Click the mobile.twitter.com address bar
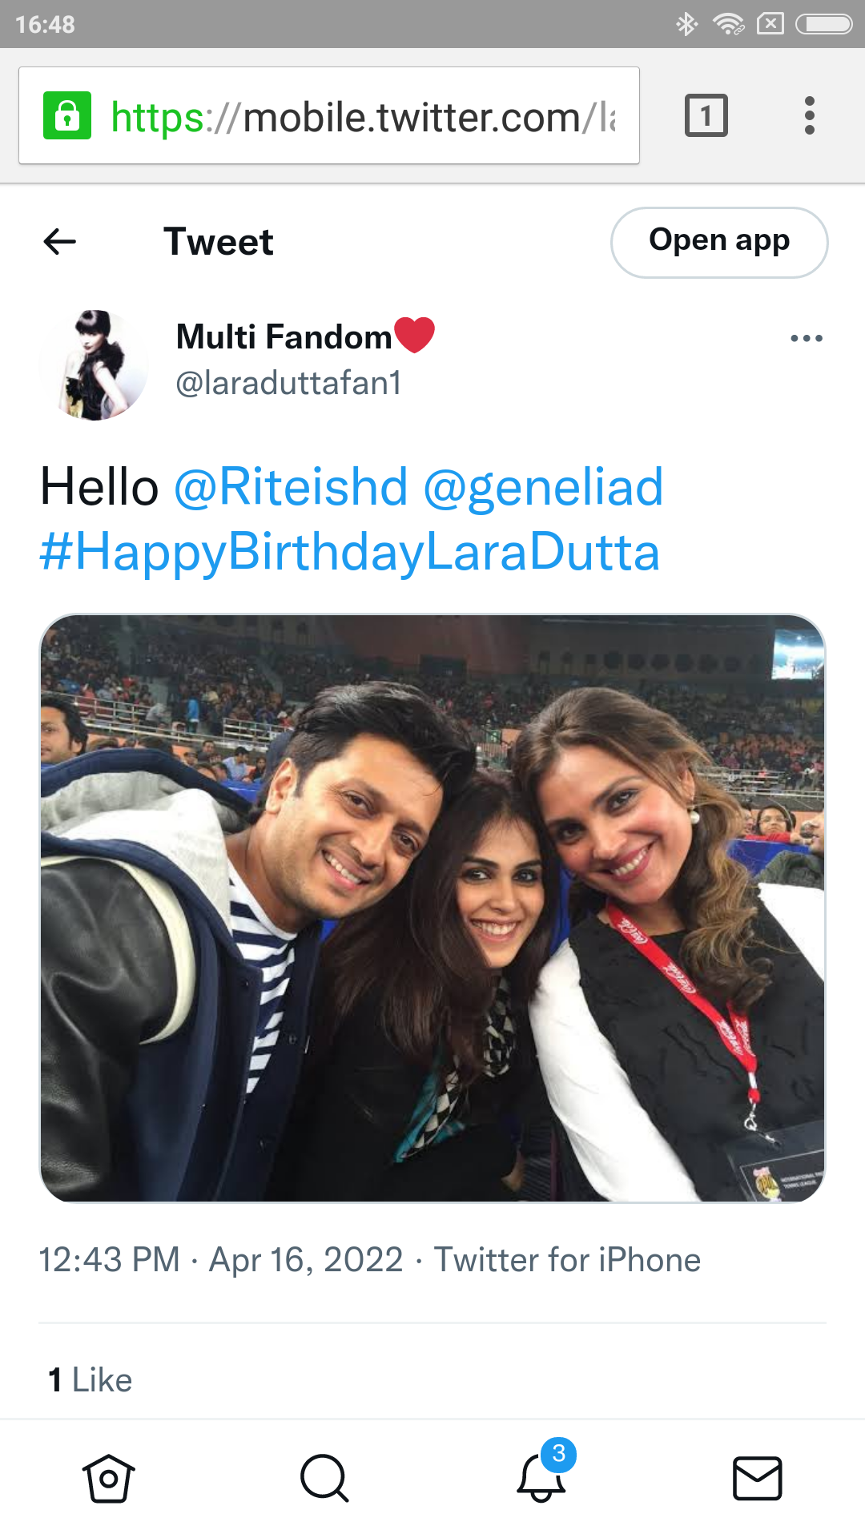This screenshot has width=865, height=1538. click(329, 115)
